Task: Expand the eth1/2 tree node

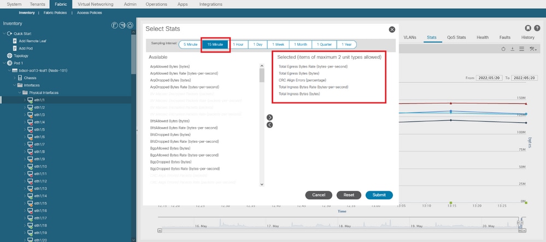Action: [x=25, y=107]
